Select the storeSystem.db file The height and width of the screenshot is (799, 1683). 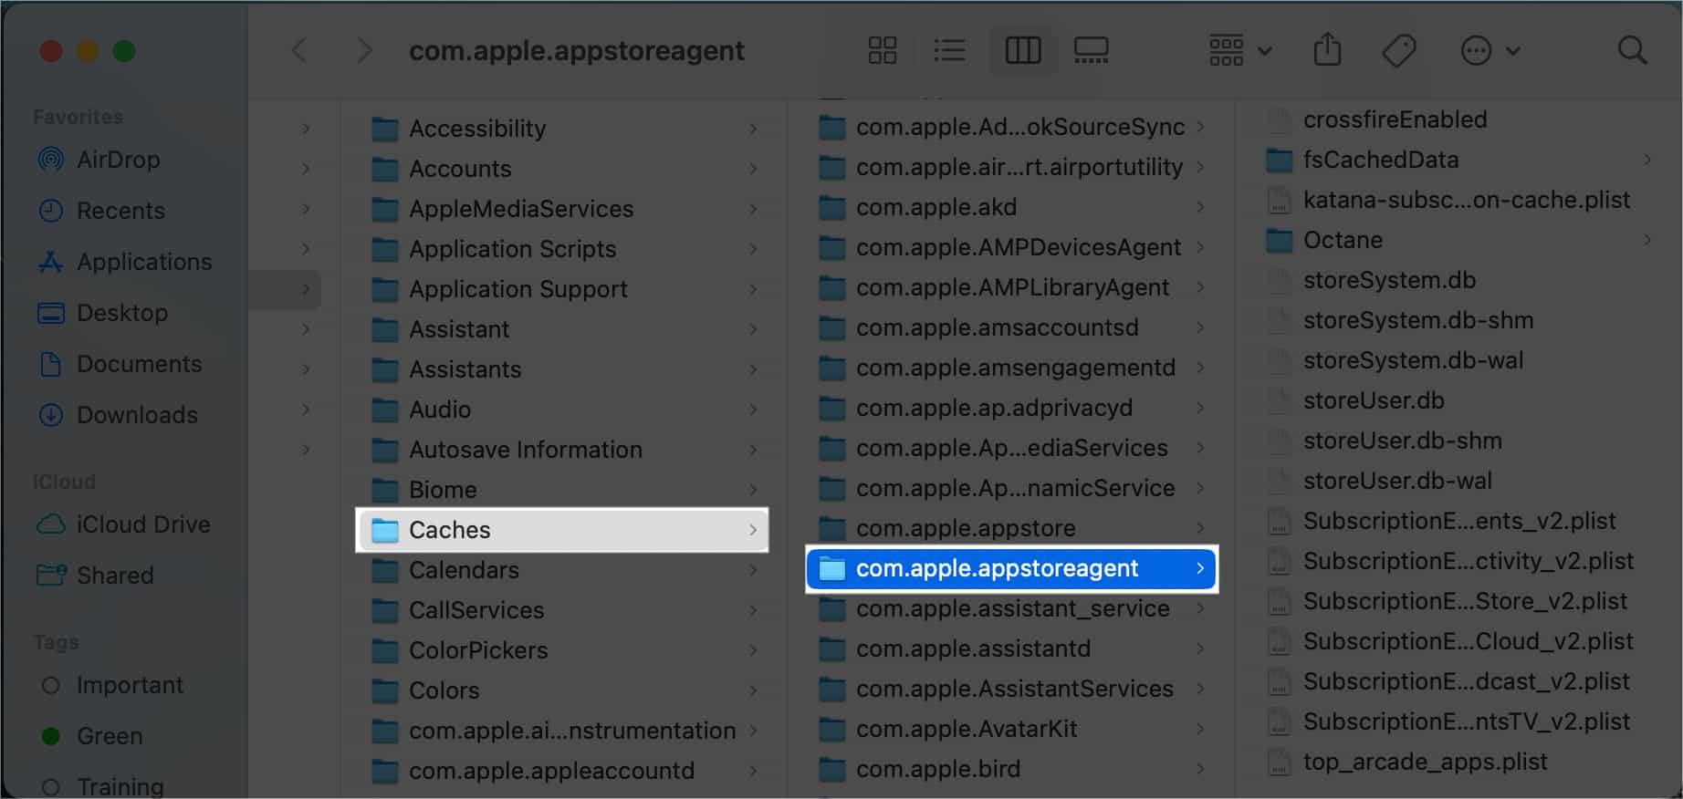click(1458, 280)
